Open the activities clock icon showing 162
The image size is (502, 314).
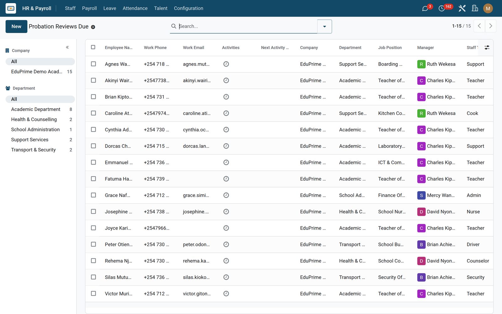(x=441, y=8)
